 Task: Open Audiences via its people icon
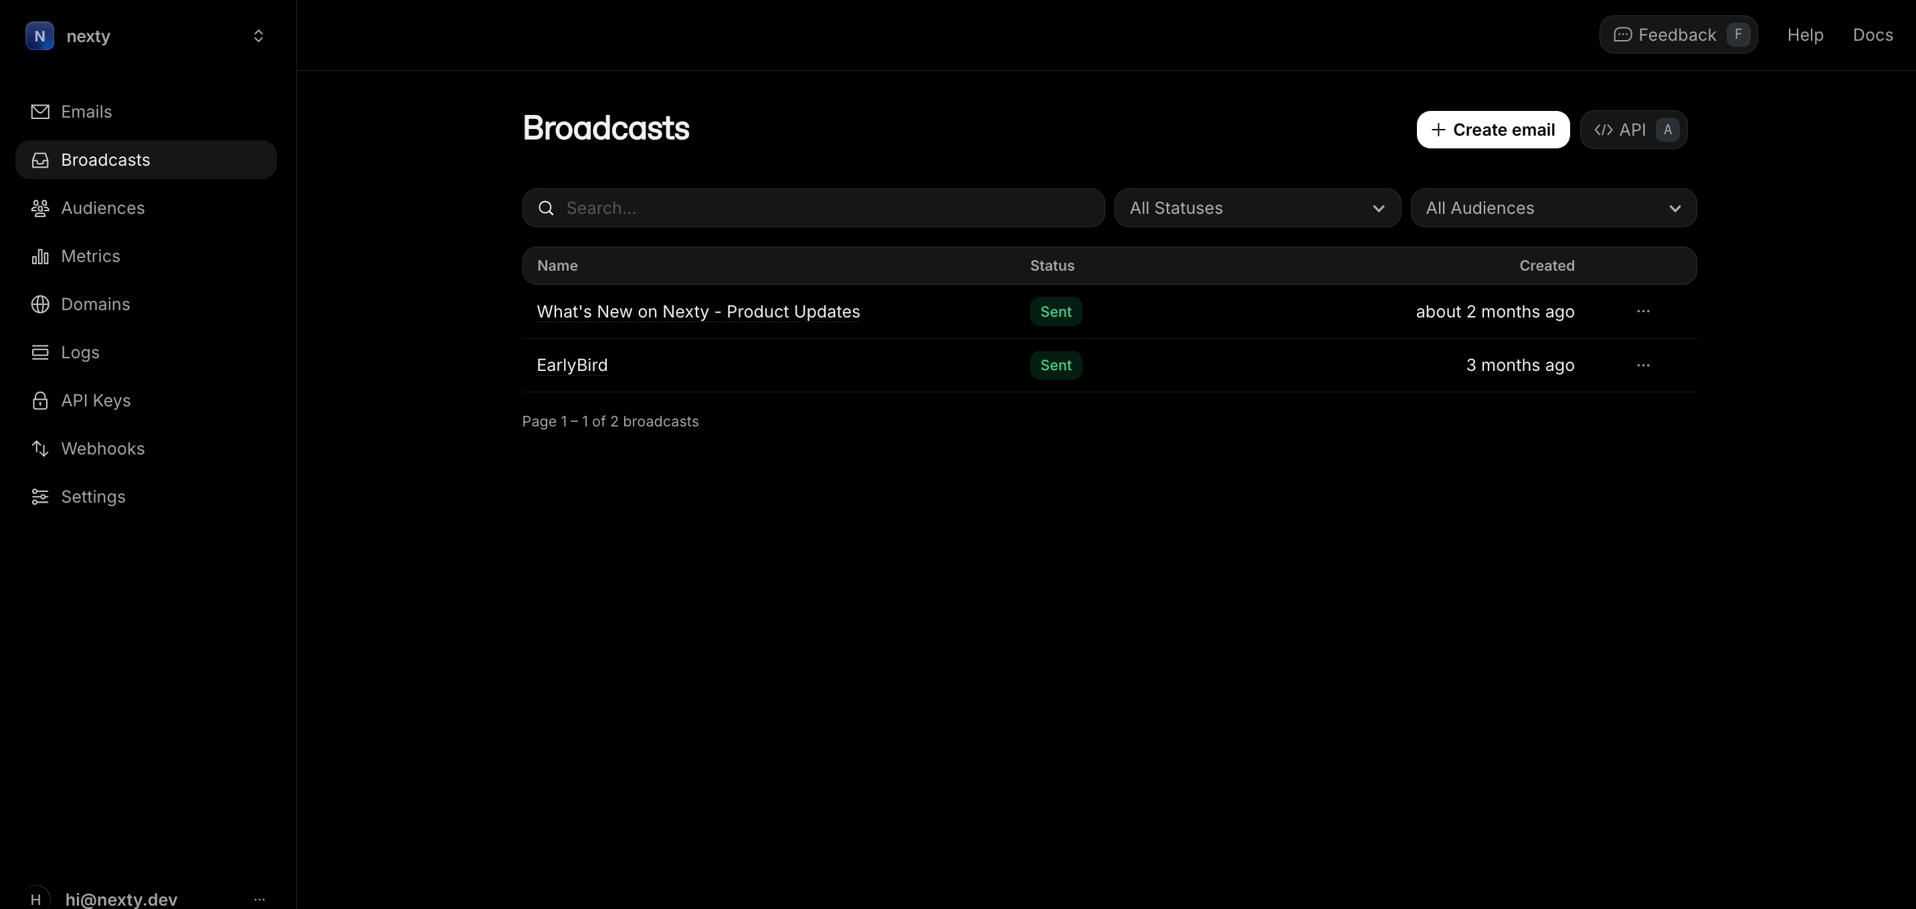pos(40,208)
